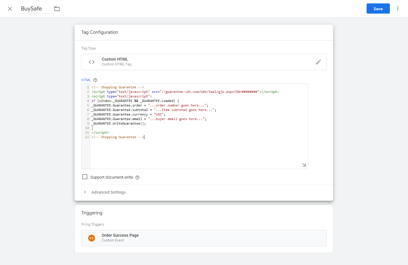Grab the code editor corner handle

click(x=304, y=165)
